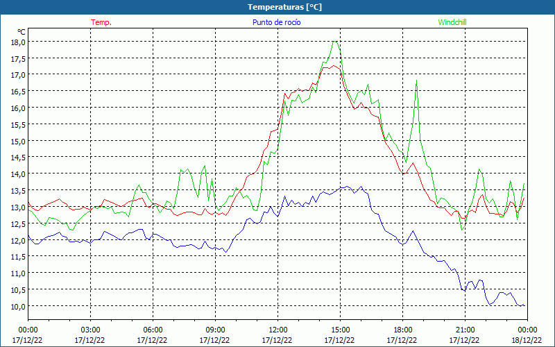This screenshot has width=555, height=347.
Task: Click the '13,5' y-axis value
Action: coord(19,190)
